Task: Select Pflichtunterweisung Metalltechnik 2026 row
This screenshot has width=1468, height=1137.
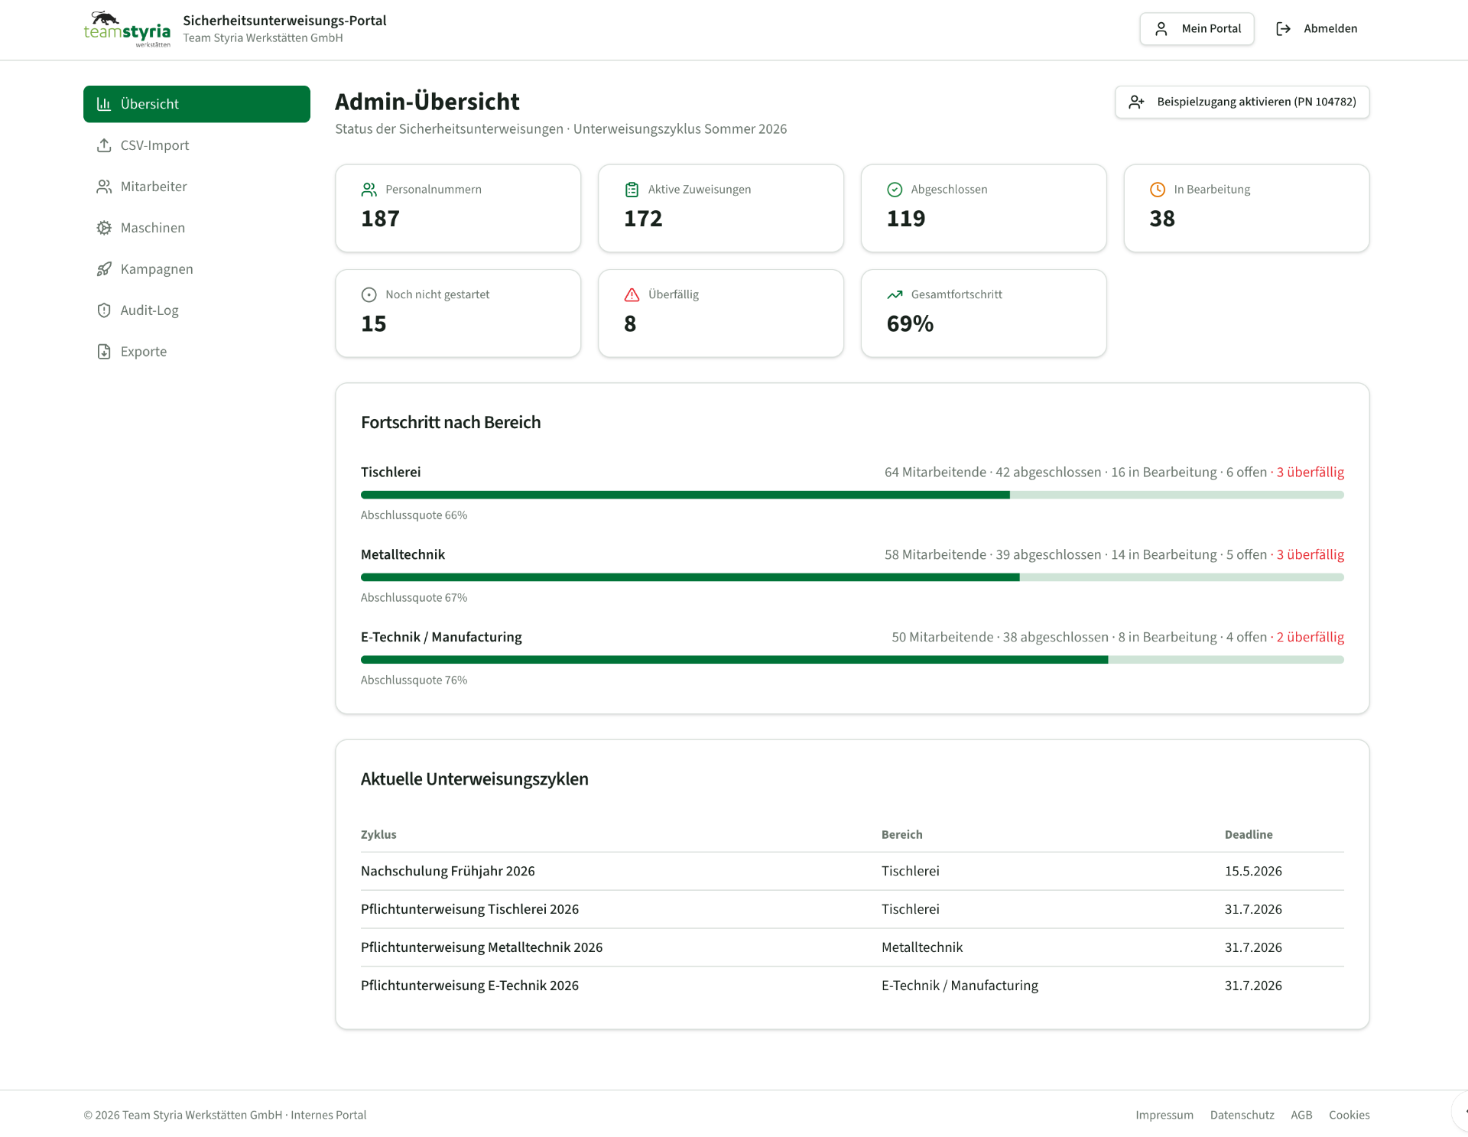Action: [853, 948]
